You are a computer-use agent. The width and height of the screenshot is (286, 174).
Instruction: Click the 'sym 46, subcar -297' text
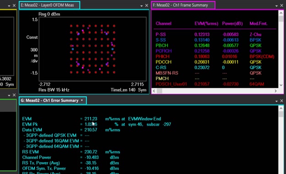point(149,124)
